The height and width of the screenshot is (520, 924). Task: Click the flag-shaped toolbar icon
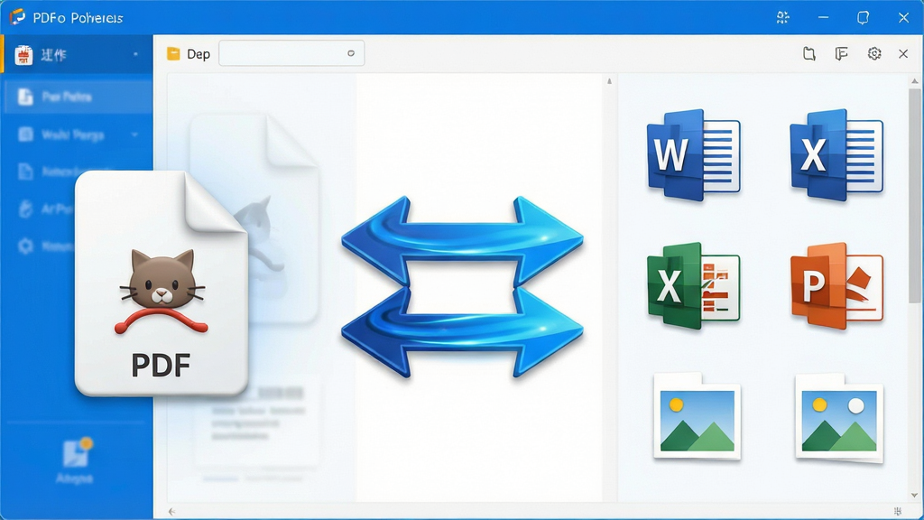842,53
